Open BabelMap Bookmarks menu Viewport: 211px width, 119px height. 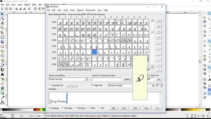click(x=91, y=10)
